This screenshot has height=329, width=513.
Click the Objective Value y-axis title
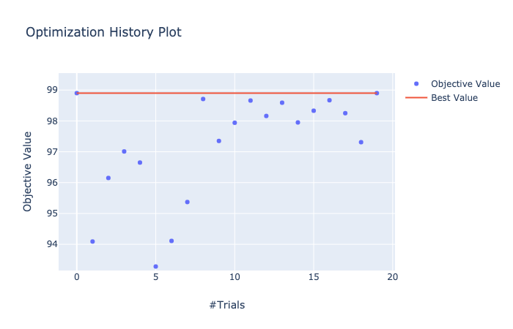28,171
